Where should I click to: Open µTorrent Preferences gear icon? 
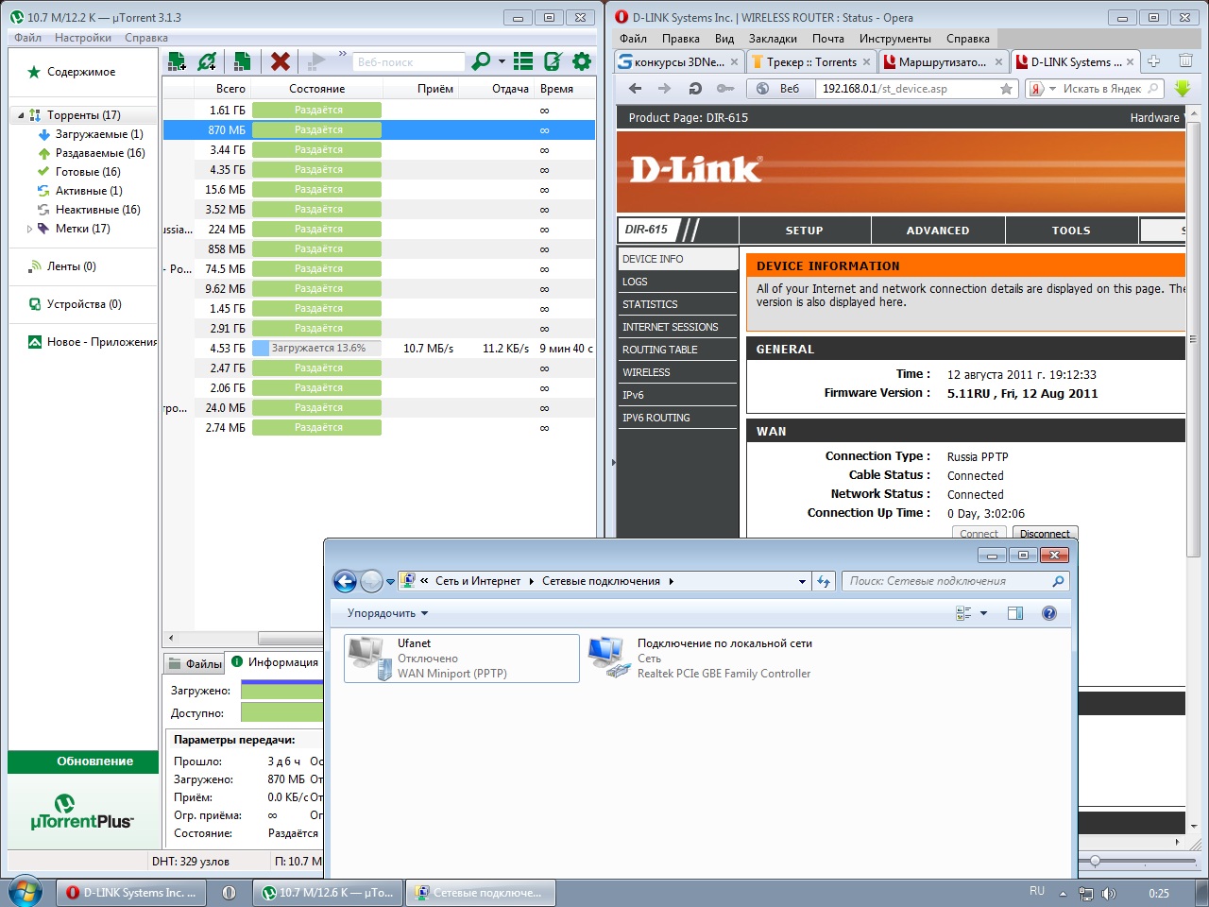pyautogui.click(x=582, y=61)
